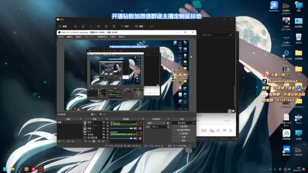This screenshot has height=173, width=308.
Task: Adjust the transition duration 300 ms stepper arrows
Action: click(x=168, y=127)
